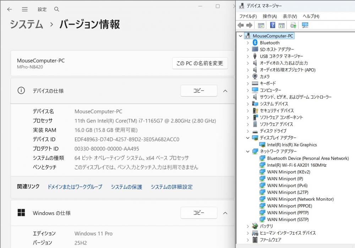
Task: Open the Settings hamburger navigation menu
Action: click(x=24, y=9)
